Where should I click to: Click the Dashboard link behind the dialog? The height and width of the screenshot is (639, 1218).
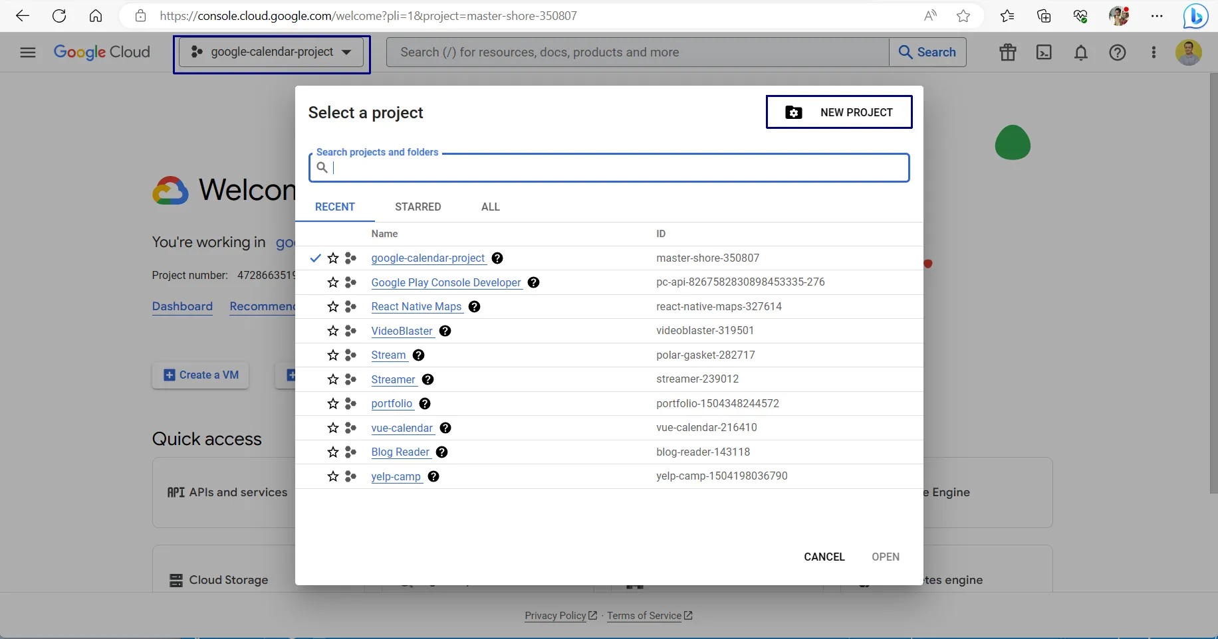click(x=182, y=306)
